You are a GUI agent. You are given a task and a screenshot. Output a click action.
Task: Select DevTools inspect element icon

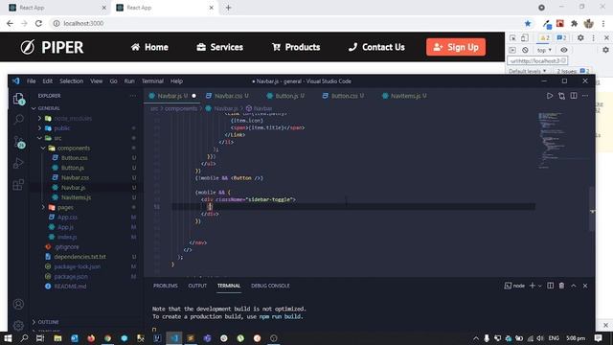(x=512, y=38)
